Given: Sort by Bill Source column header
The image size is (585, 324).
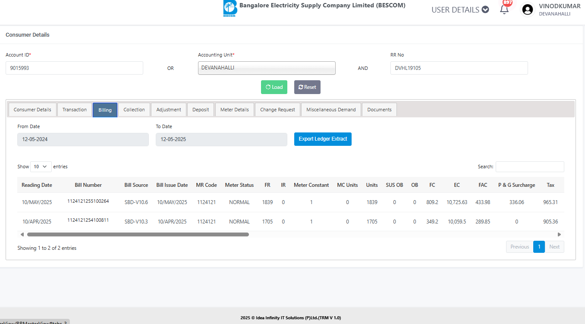Looking at the screenshot, I should pos(136,185).
